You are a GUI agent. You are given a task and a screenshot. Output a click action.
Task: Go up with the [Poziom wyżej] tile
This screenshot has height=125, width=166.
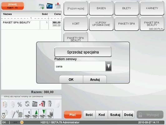tap(76, 8)
